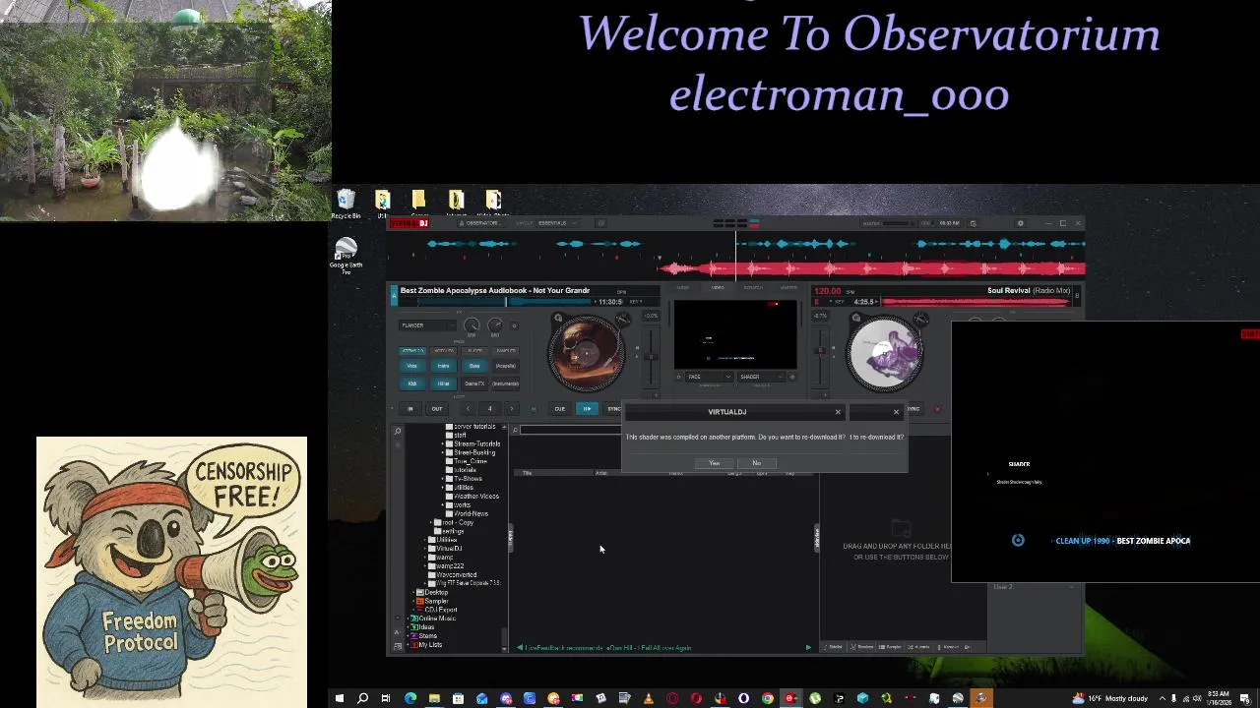Toggle the Kick stem pad
1260x708 pixels.
(x=411, y=383)
